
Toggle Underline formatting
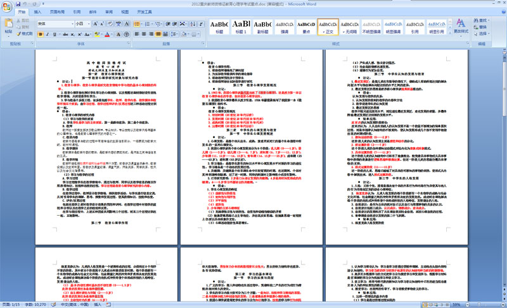[x=55, y=34]
